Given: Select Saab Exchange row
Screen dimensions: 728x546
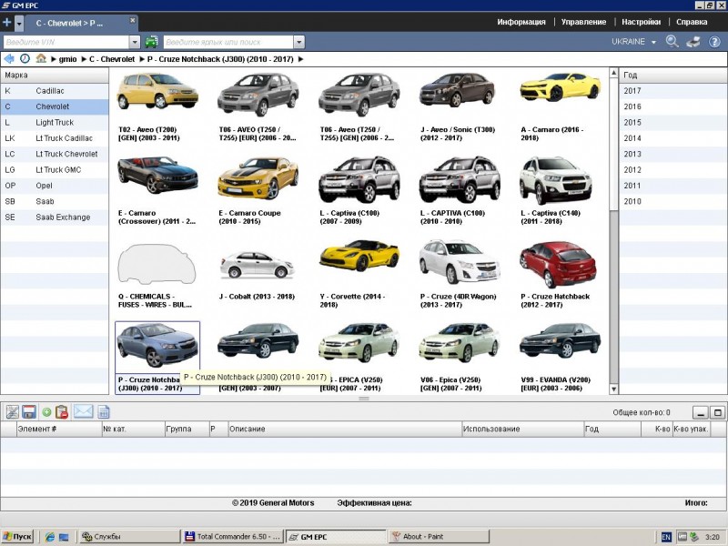Looking at the screenshot, I should pos(55,217).
